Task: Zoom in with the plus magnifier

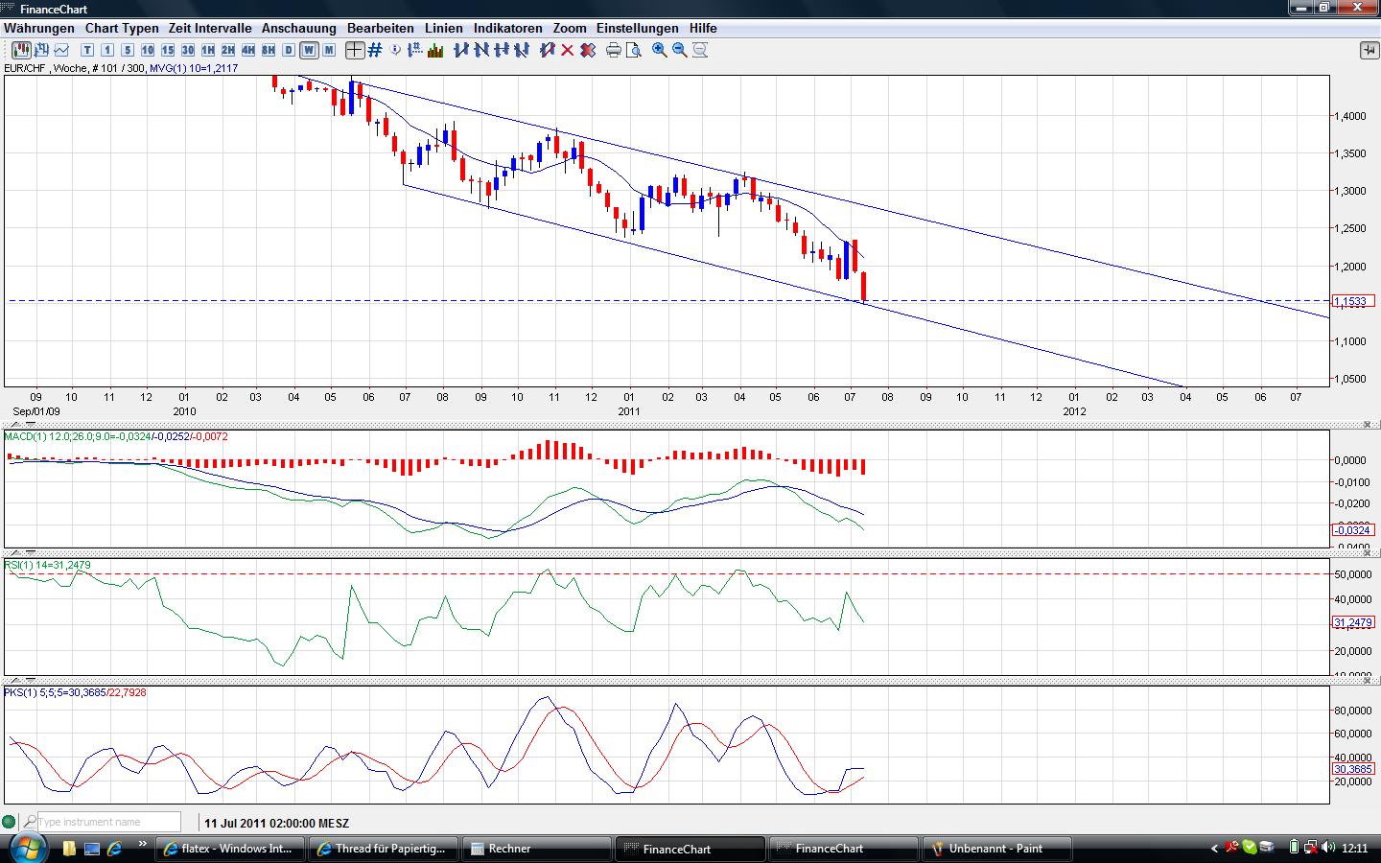Action: point(660,50)
